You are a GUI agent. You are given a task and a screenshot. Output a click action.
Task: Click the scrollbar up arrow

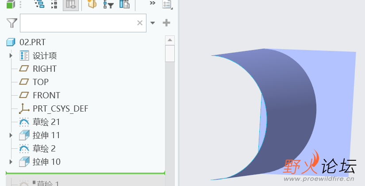[170, 40]
